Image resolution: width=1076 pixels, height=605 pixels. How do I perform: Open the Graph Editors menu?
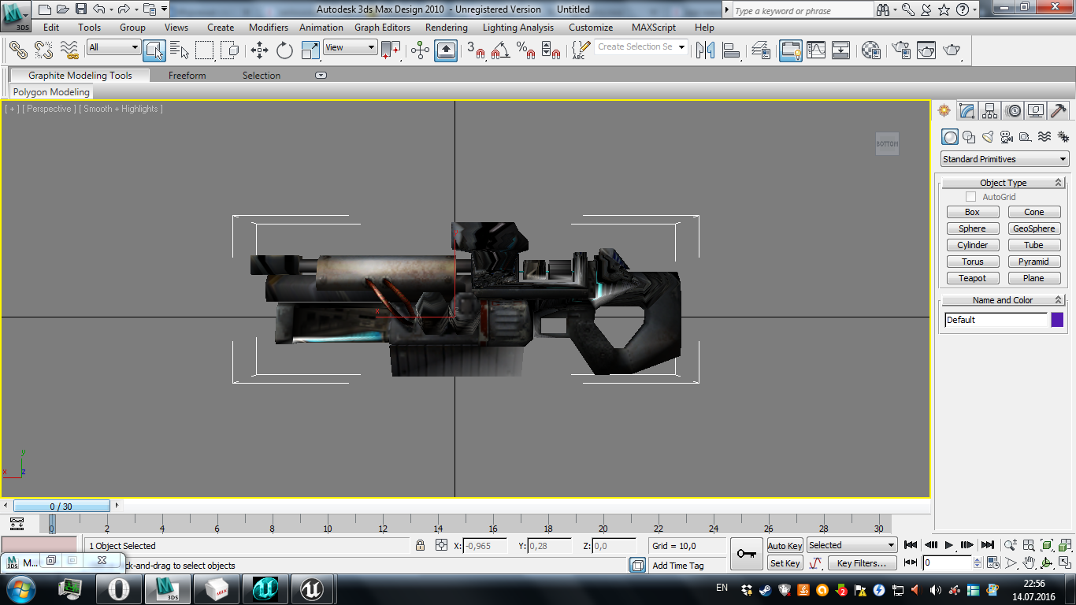click(382, 28)
